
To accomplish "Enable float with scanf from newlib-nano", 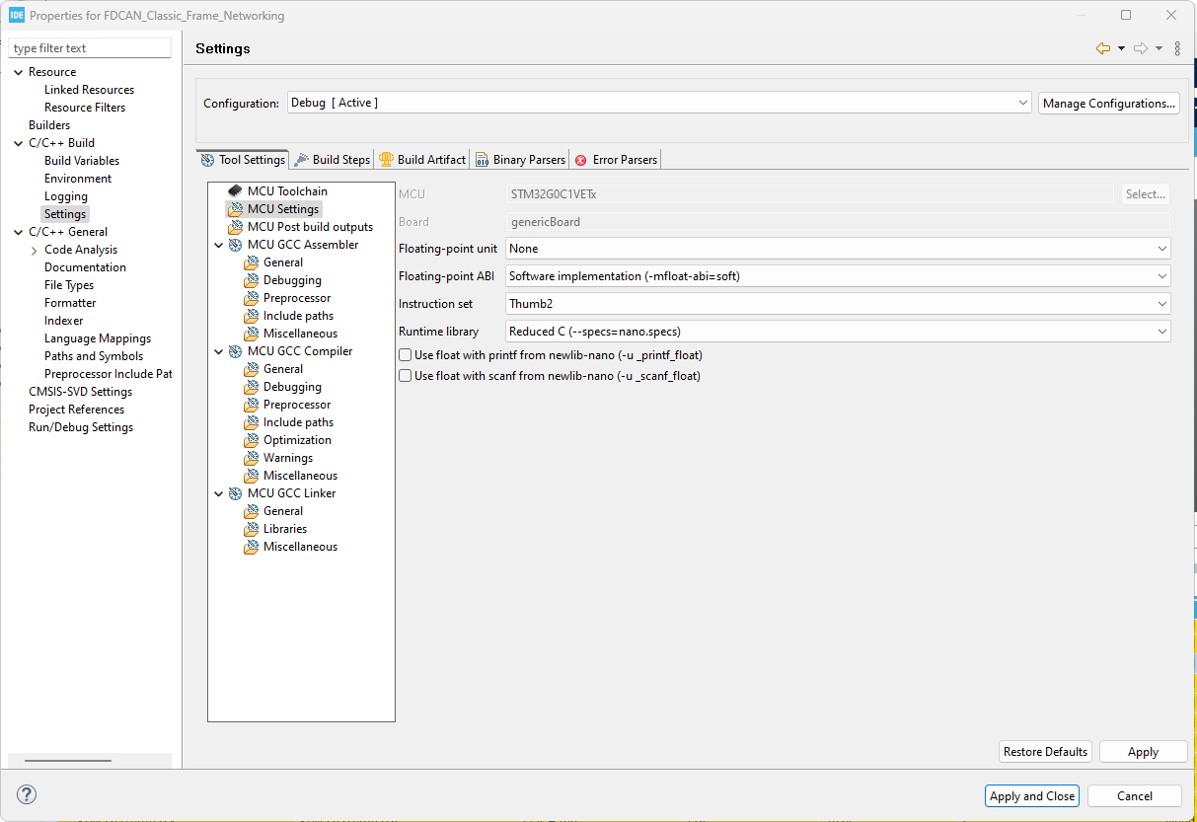I will coord(405,376).
